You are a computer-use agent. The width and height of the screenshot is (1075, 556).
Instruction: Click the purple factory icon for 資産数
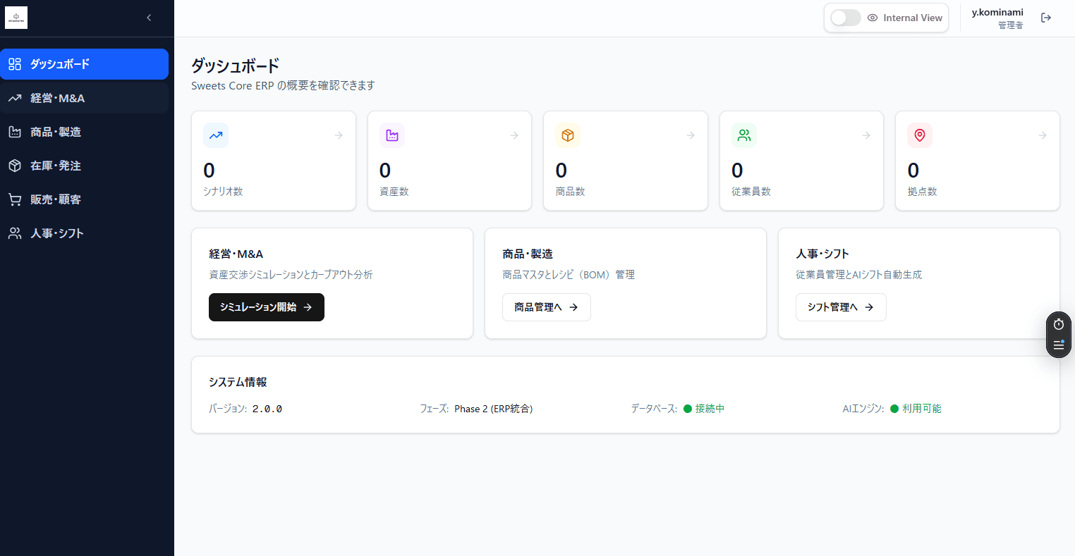[392, 135]
